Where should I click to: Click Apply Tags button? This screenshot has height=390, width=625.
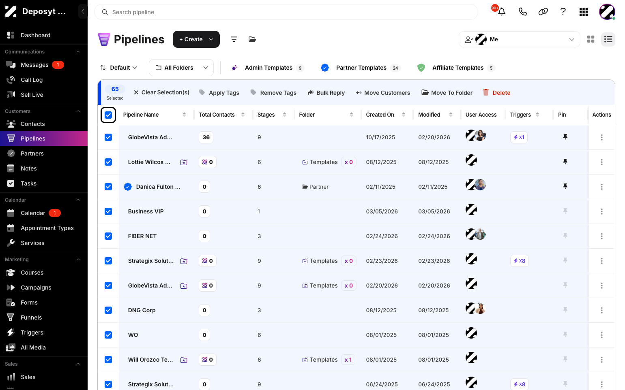click(219, 92)
